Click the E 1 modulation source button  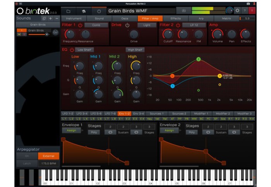tap(121, 119)
